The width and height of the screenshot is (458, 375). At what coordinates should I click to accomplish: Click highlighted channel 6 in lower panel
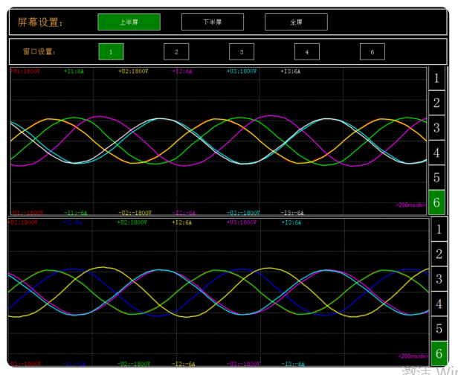pyautogui.click(x=439, y=353)
